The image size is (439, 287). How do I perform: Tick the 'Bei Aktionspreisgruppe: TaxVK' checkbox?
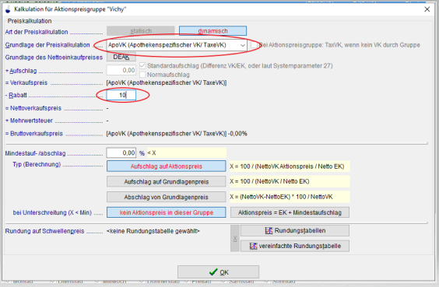[x=254, y=45]
